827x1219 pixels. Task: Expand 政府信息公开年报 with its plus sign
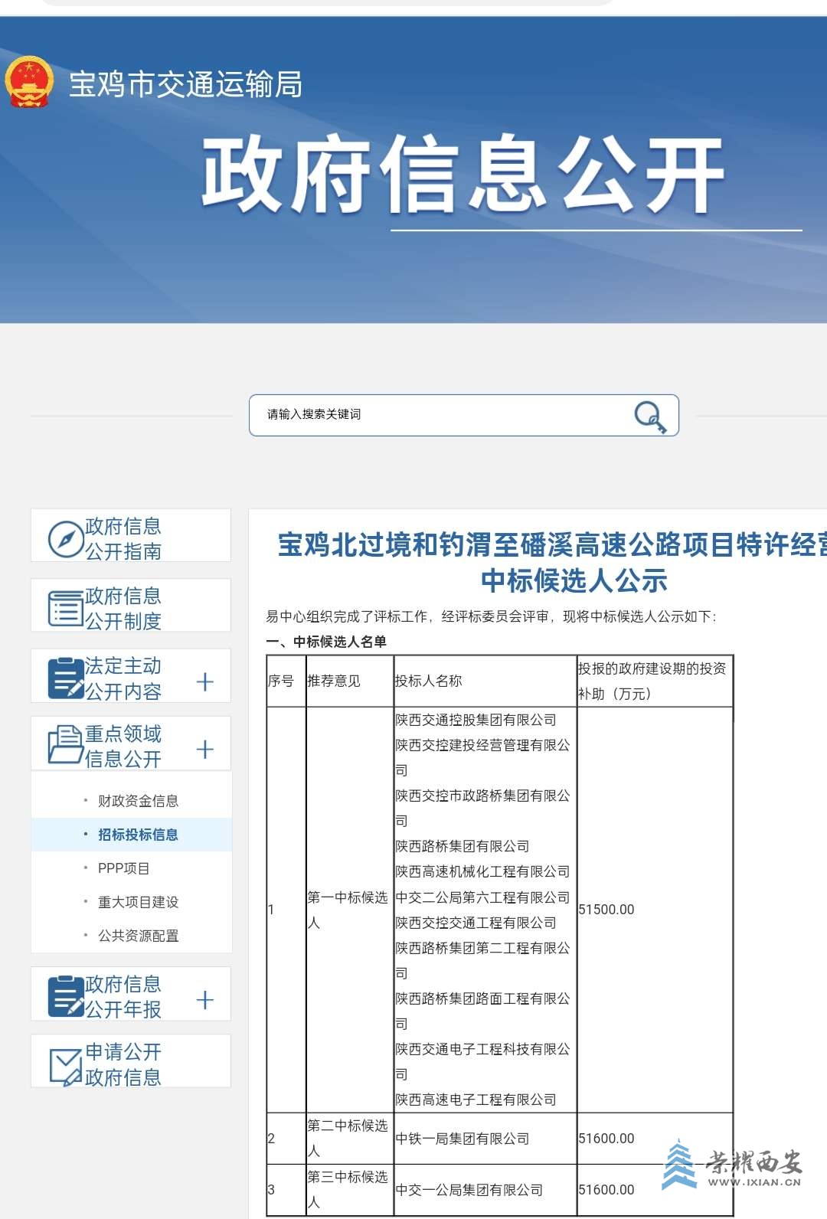click(x=204, y=1000)
